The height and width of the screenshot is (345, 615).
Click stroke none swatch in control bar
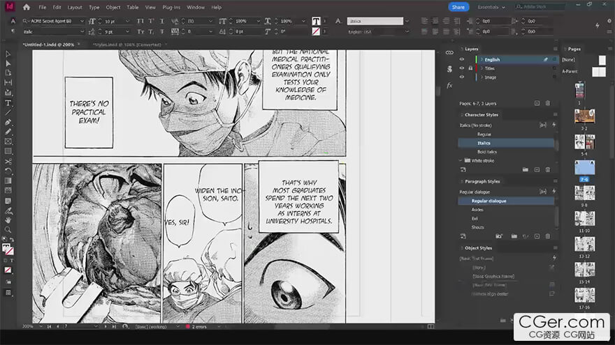pos(316,31)
